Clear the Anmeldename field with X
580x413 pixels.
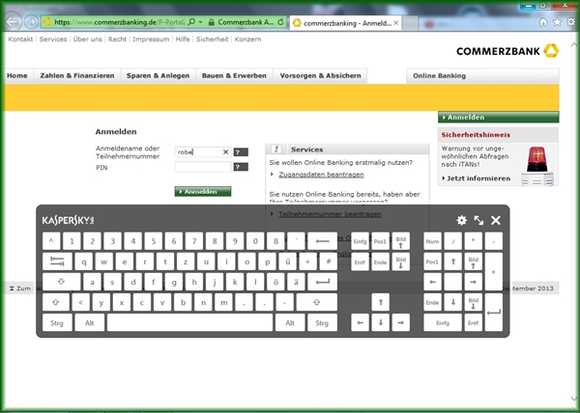click(225, 152)
